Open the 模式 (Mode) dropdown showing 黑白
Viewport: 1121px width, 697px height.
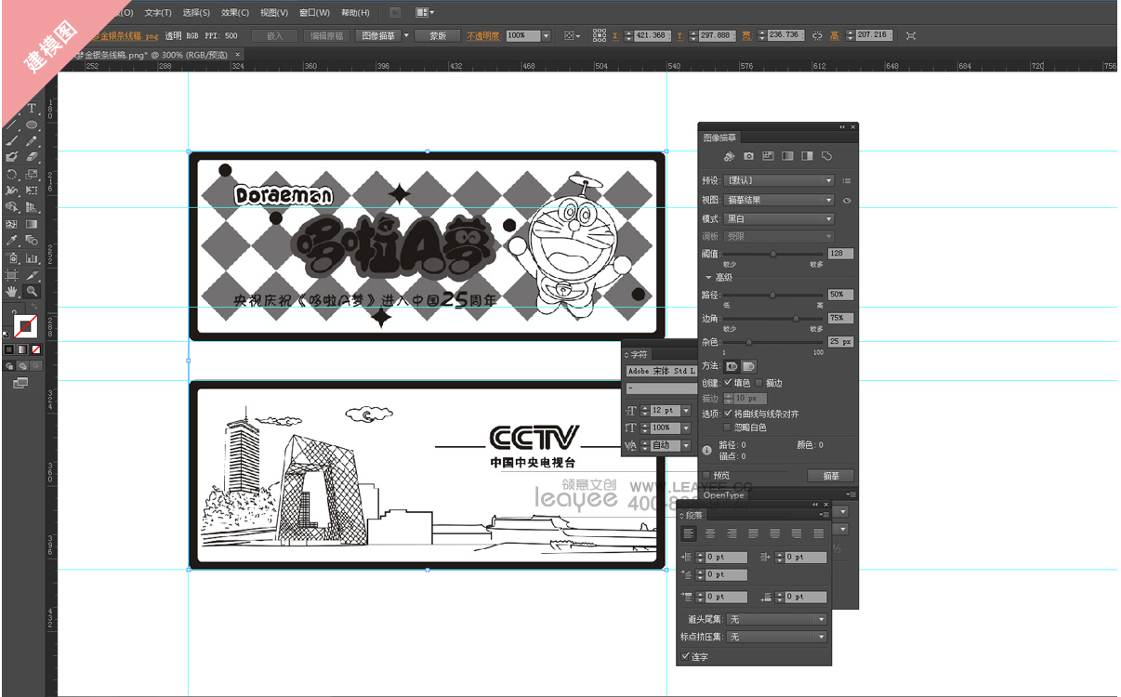point(779,219)
